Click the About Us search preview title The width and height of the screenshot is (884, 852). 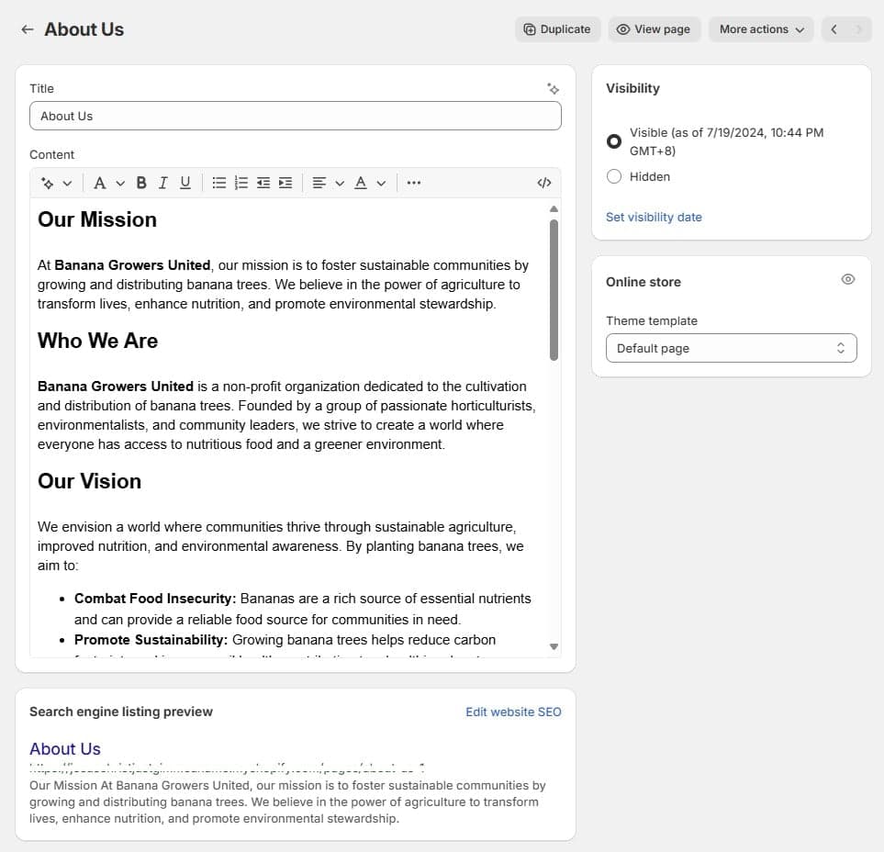click(x=65, y=749)
